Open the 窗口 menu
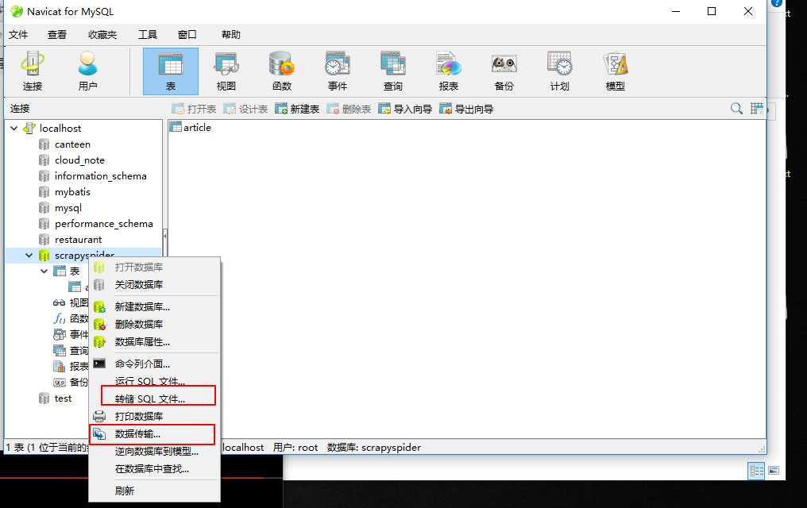 click(x=187, y=34)
